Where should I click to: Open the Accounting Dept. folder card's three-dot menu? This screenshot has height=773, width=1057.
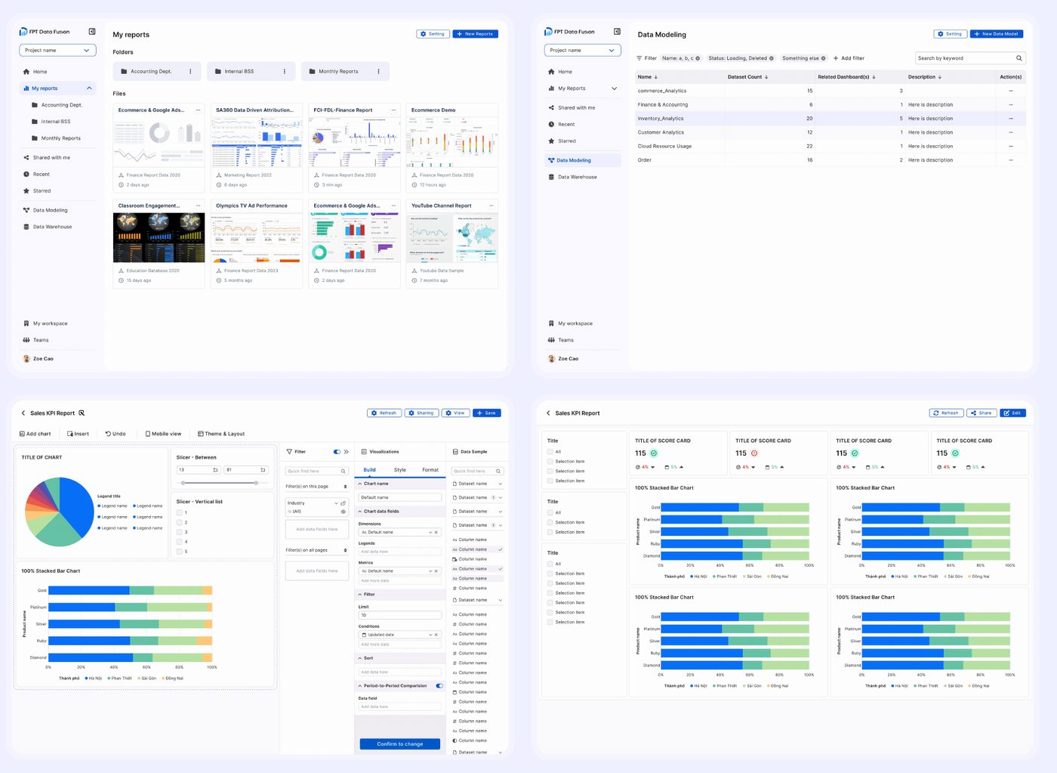[190, 72]
